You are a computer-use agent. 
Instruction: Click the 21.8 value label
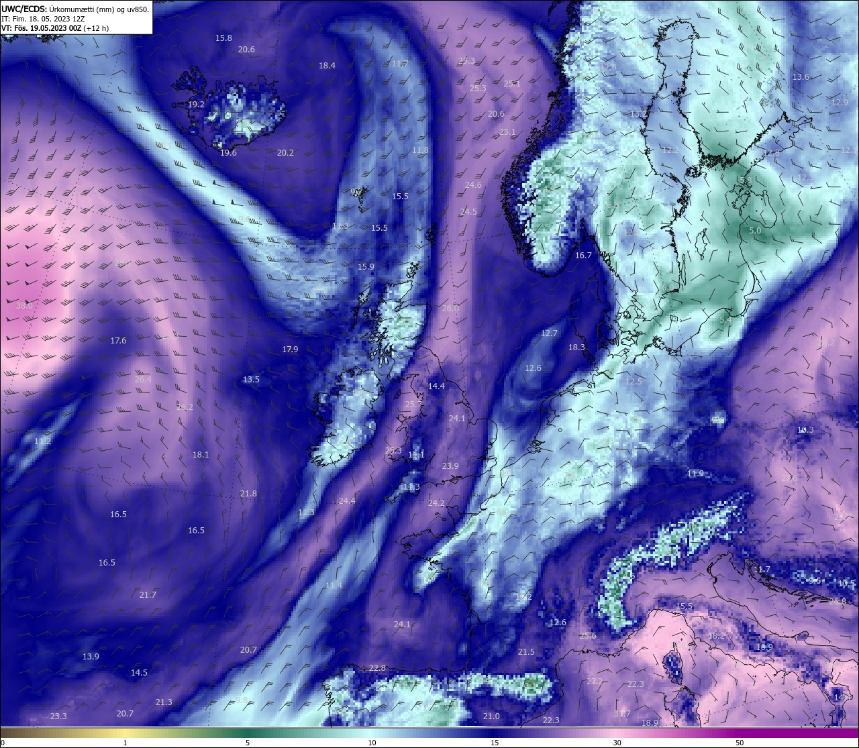(x=248, y=494)
